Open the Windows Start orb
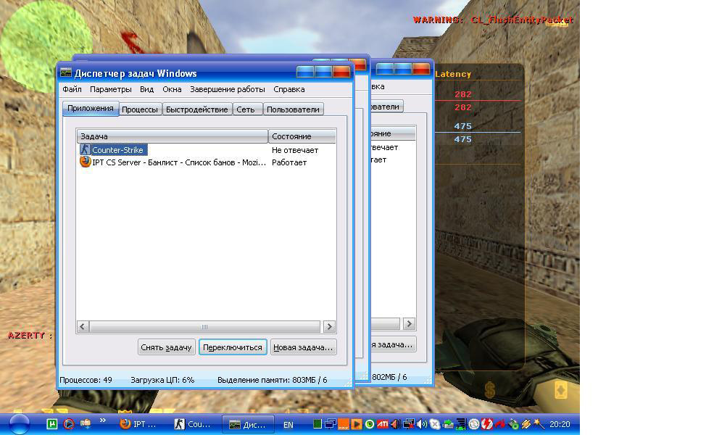 19,424
